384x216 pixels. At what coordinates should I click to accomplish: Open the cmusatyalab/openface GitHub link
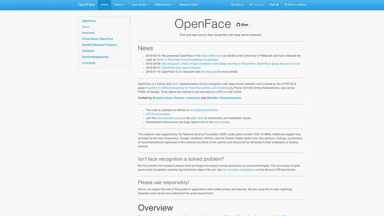tap(204, 110)
